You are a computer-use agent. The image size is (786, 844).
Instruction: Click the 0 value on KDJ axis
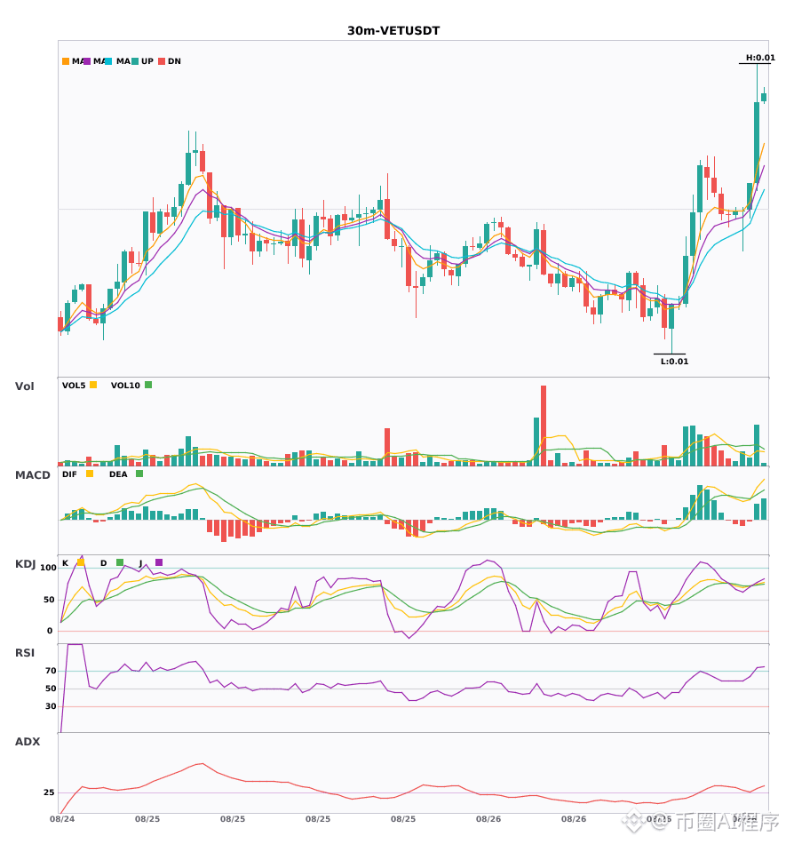[50, 630]
